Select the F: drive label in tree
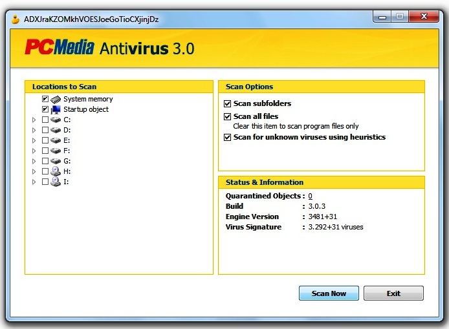Image resolution: width=449 pixels, height=329 pixels. click(x=67, y=151)
